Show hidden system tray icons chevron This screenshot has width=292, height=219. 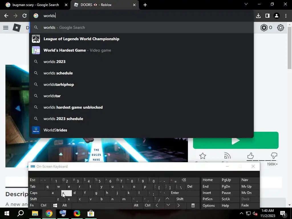[x=241, y=213]
